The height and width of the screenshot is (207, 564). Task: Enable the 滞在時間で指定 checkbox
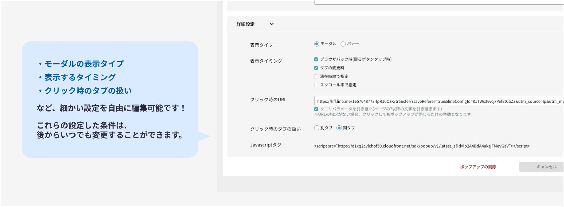pos(316,76)
